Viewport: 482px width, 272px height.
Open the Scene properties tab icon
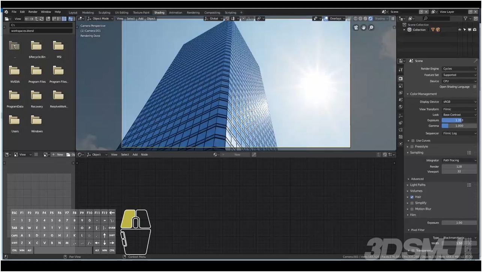click(401, 100)
